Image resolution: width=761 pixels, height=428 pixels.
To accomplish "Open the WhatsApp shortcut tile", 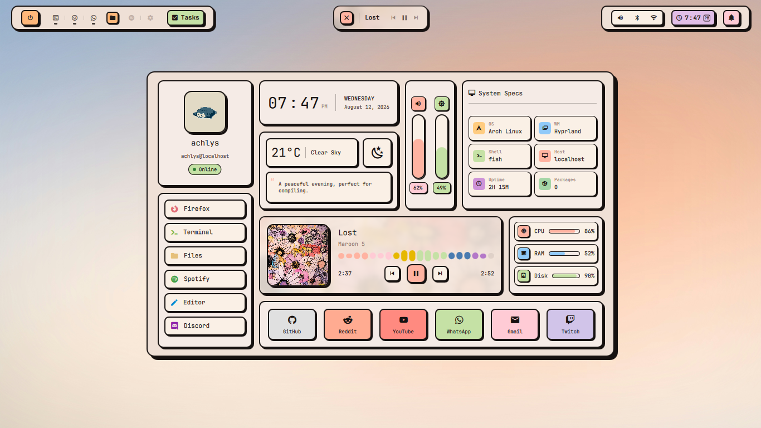I will click(459, 324).
